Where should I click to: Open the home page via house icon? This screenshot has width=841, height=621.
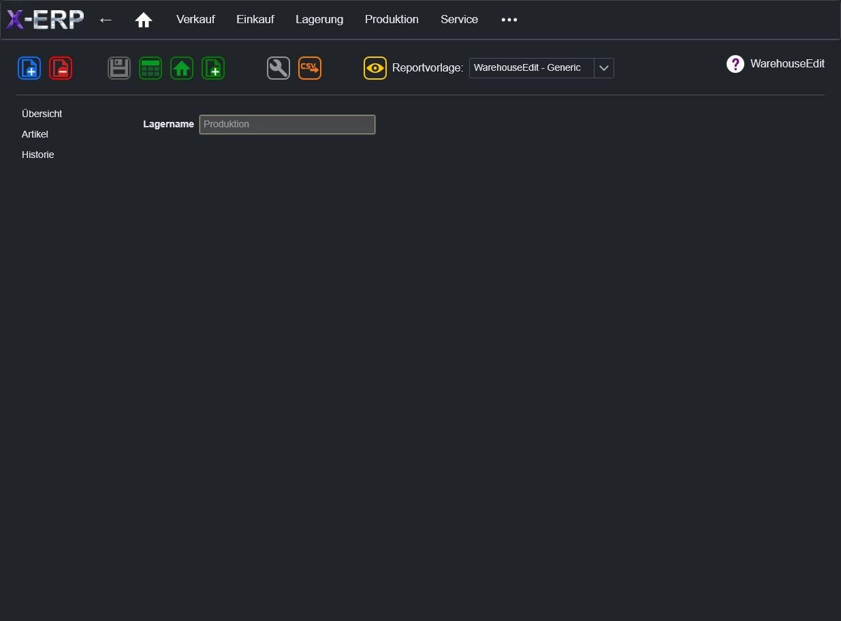coord(144,20)
